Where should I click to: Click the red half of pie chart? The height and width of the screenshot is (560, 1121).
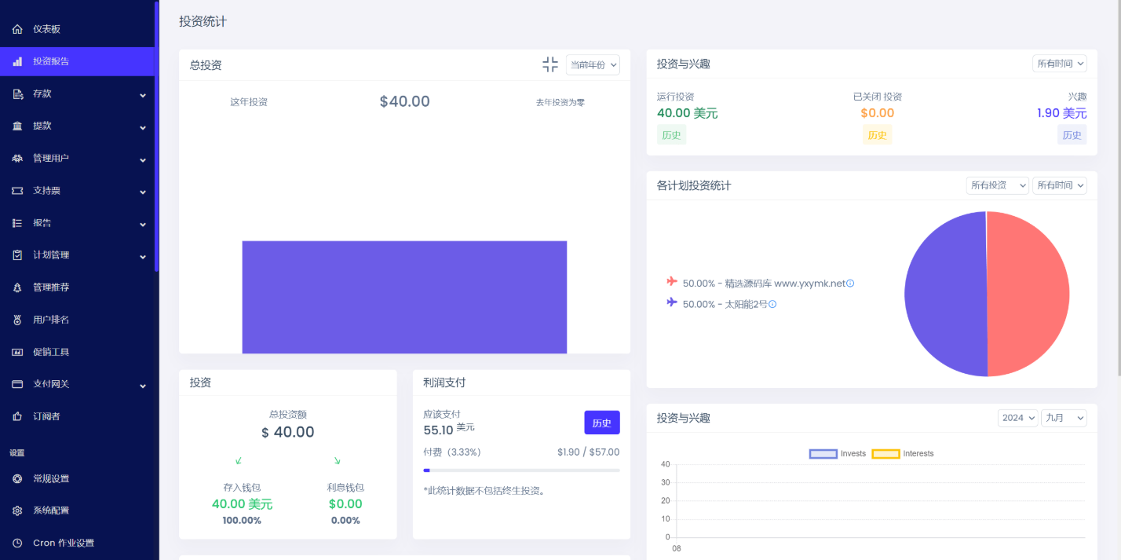coord(1028,294)
